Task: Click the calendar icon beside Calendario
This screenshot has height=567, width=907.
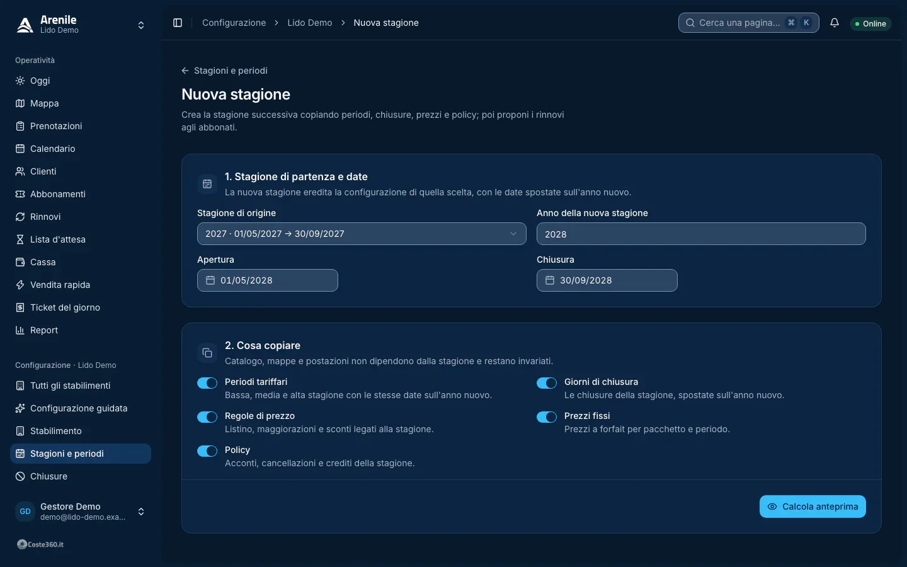Action: pos(20,149)
